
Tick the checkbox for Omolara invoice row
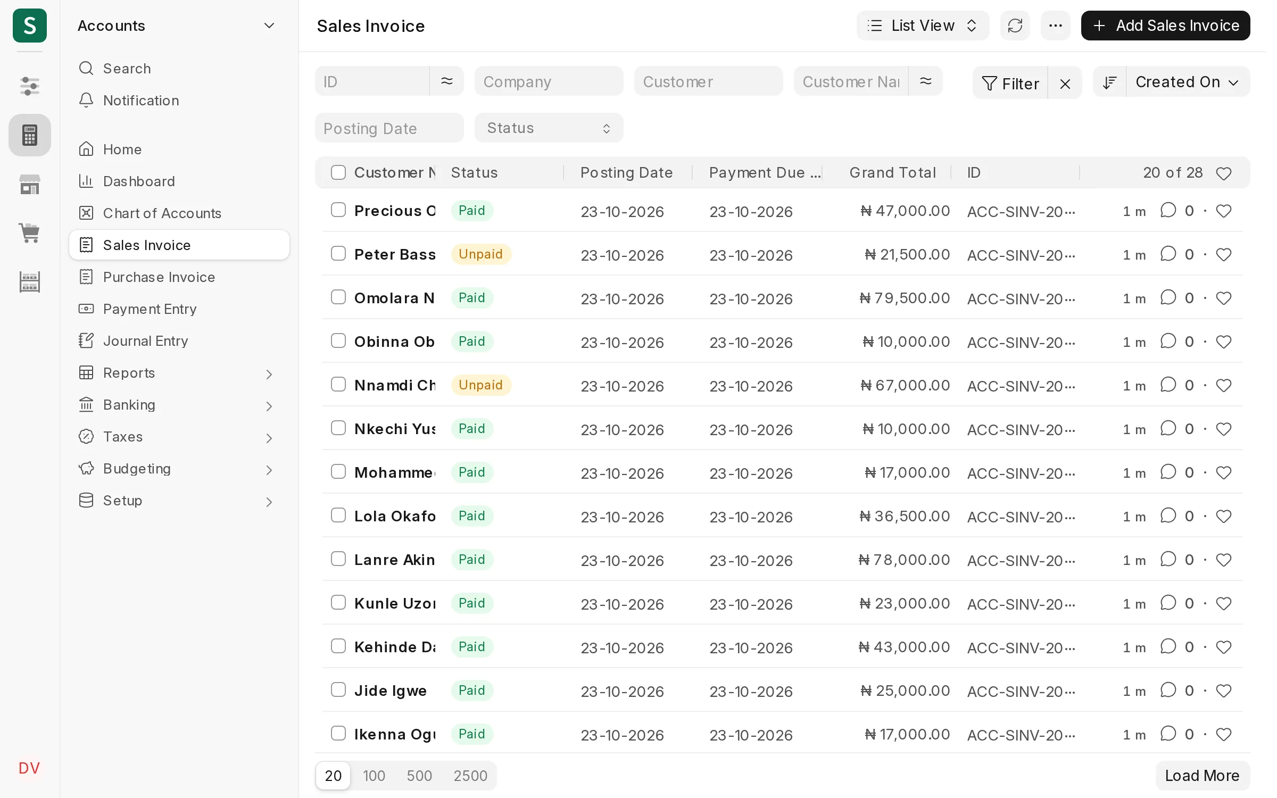338,297
